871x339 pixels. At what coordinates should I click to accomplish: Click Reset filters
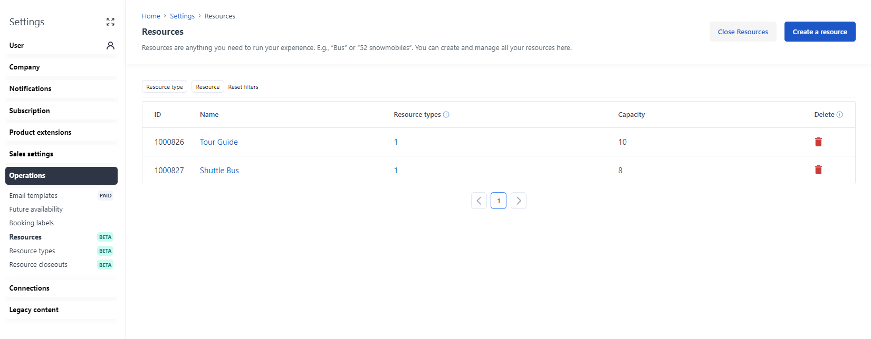pos(243,87)
